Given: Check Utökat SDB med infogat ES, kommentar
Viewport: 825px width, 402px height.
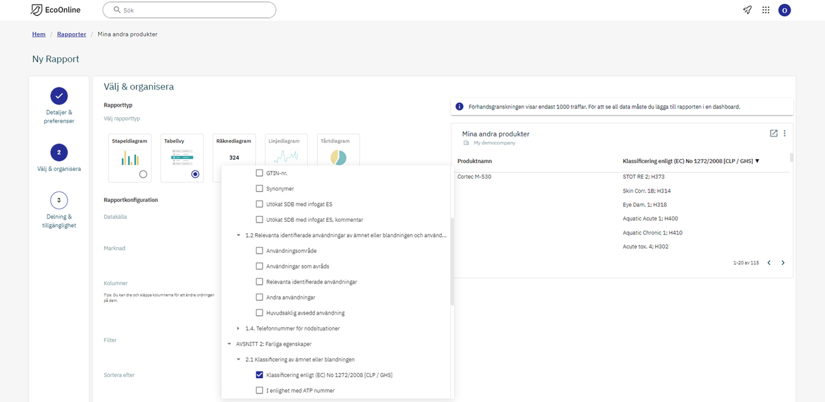Looking at the screenshot, I should click(260, 220).
